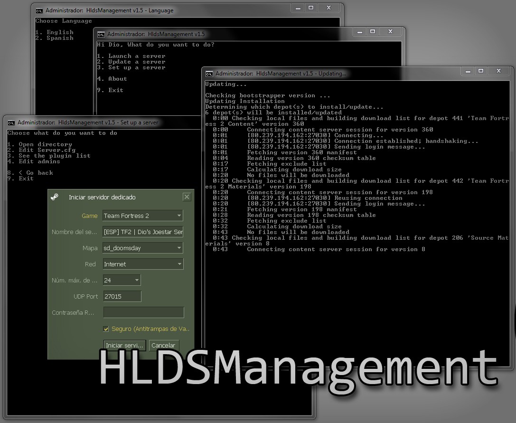
Task: Open the Mapa dropdown showing sd_doomsday
Action: tap(179, 248)
